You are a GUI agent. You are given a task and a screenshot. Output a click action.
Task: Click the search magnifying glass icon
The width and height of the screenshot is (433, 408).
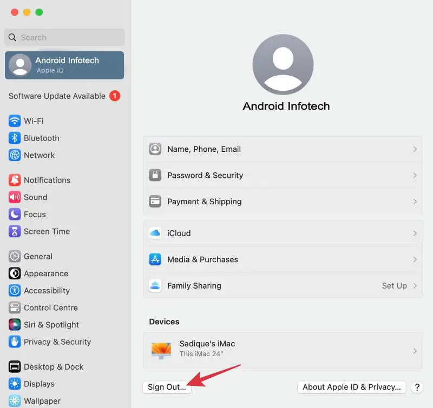[x=12, y=37]
